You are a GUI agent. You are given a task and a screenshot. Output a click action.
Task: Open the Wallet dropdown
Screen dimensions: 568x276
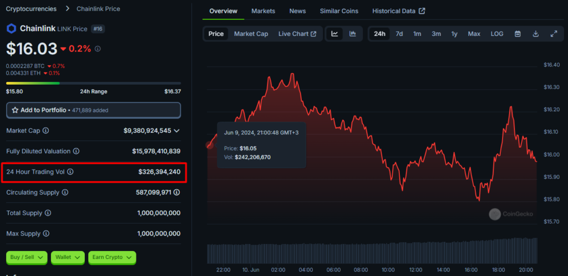tap(69, 257)
